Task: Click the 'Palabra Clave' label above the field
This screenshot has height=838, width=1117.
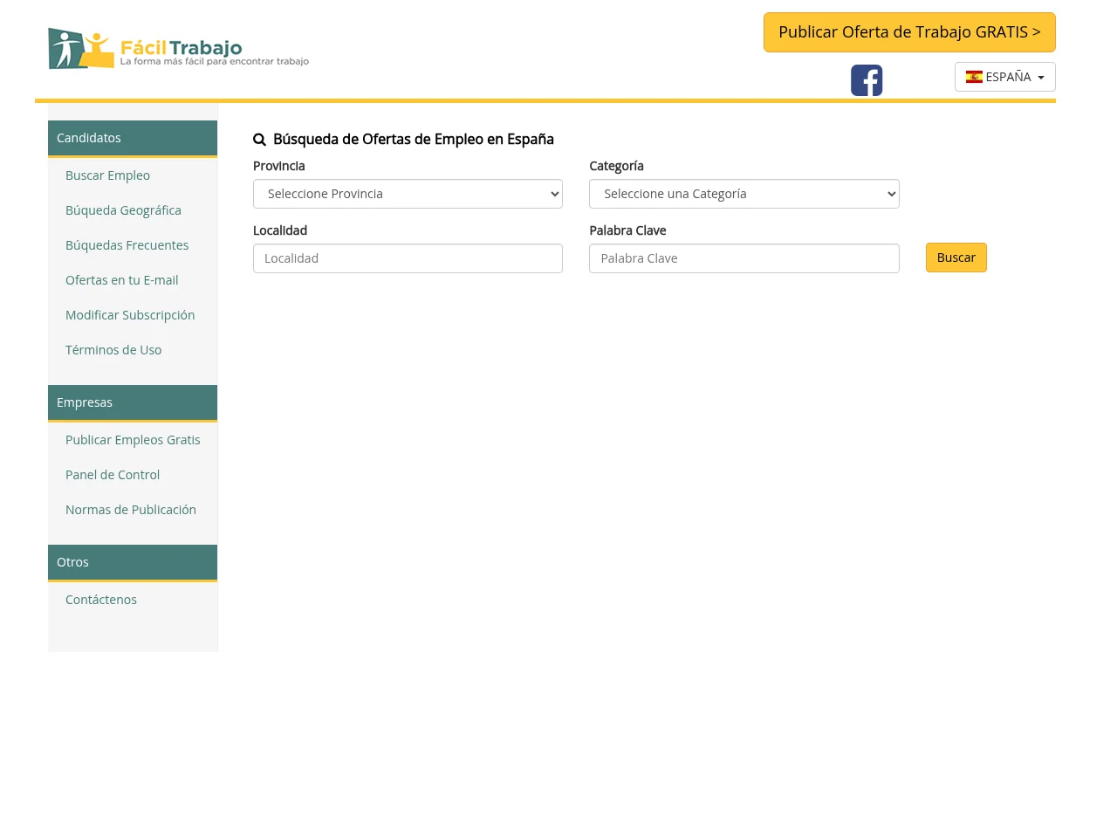Action: (627, 230)
